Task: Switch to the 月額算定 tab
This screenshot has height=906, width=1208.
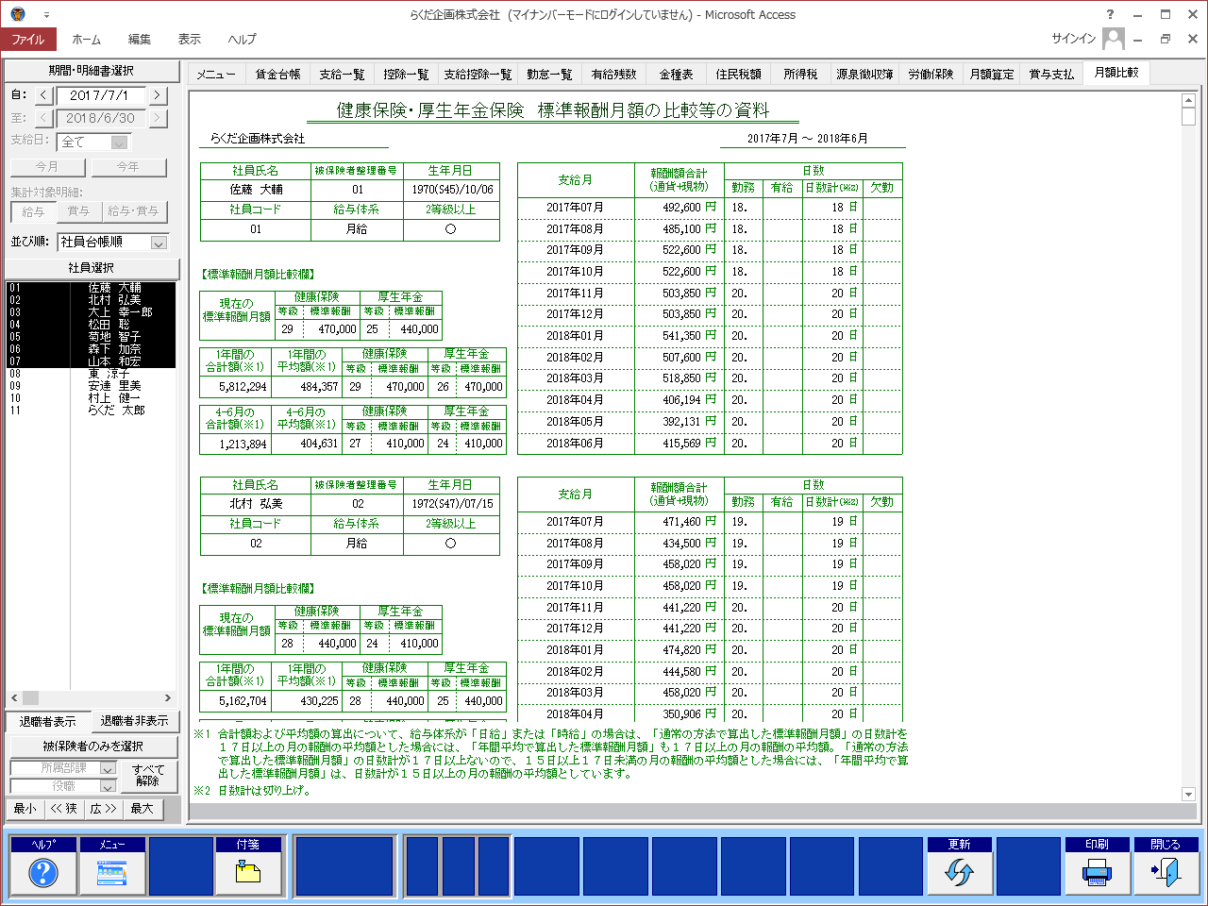Action: pyautogui.click(x=992, y=74)
